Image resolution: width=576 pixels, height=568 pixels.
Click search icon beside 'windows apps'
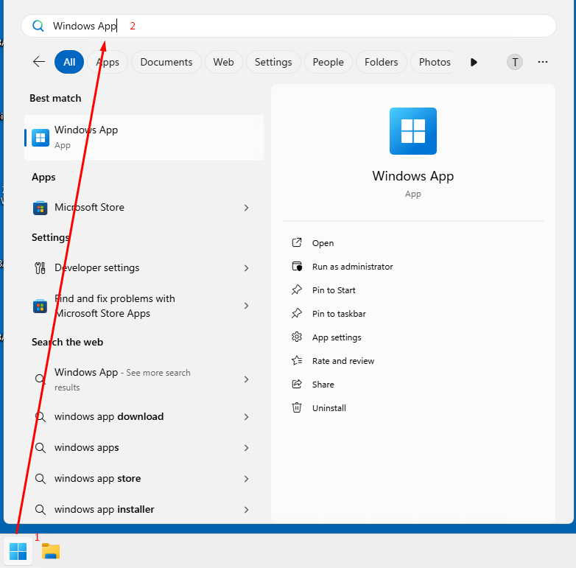click(41, 448)
